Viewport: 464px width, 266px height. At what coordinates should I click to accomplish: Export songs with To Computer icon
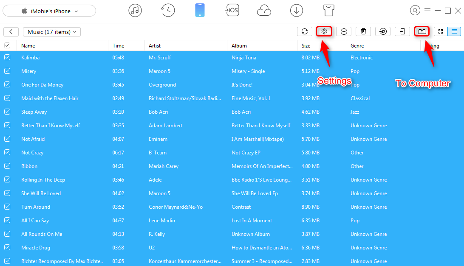click(422, 31)
